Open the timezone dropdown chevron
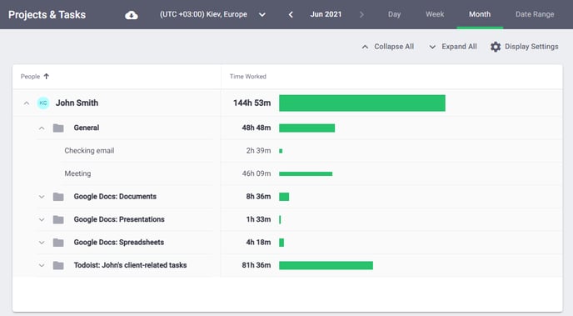This screenshot has width=573, height=316. [x=262, y=15]
